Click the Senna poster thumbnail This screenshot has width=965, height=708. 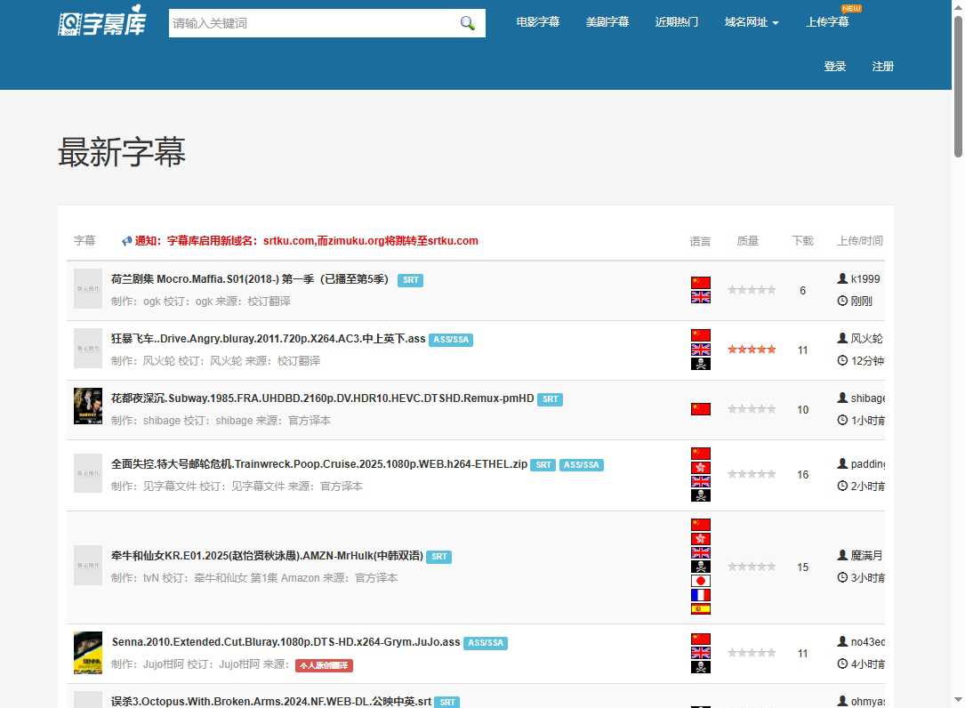pyautogui.click(x=88, y=653)
